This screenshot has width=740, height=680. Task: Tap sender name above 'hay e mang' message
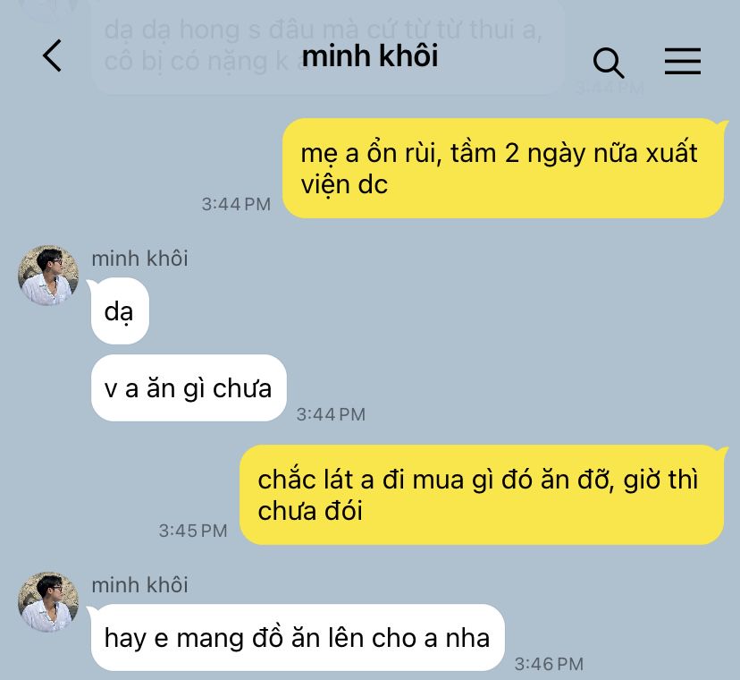[x=139, y=585]
